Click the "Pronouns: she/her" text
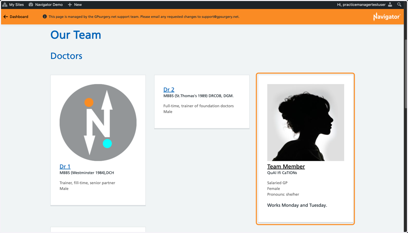This screenshot has height=233, width=408. pos(283,195)
